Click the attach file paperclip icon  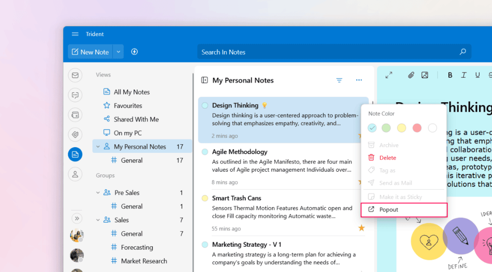click(411, 75)
